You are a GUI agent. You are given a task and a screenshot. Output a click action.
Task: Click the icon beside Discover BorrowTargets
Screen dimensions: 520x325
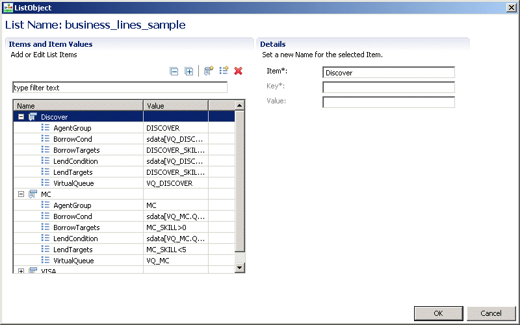[x=45, y=149]
